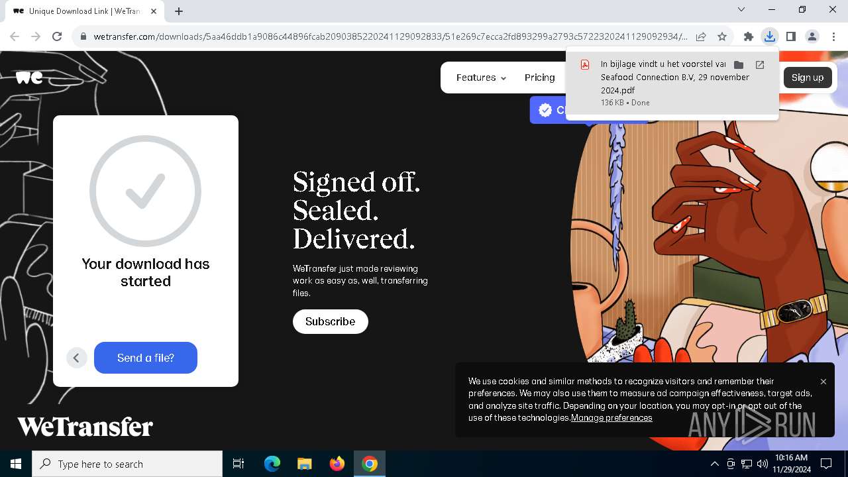Toggle the Chrome downloads tray icon
This screenshot has height=477, width=848.
[769, 36]
